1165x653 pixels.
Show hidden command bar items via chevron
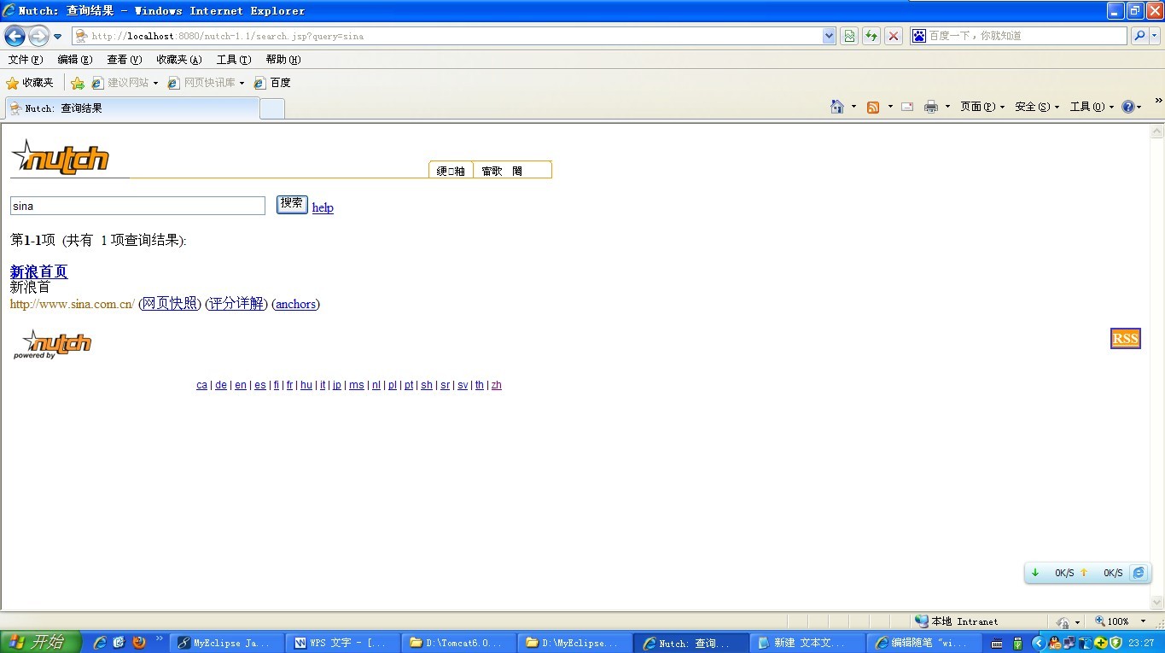pyautogui.click(x=1158, y=101)
